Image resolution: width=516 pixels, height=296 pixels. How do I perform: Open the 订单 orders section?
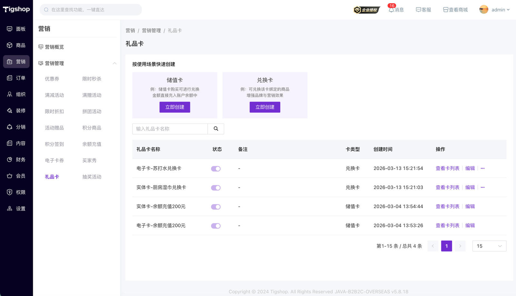click(x=16, y=78)
